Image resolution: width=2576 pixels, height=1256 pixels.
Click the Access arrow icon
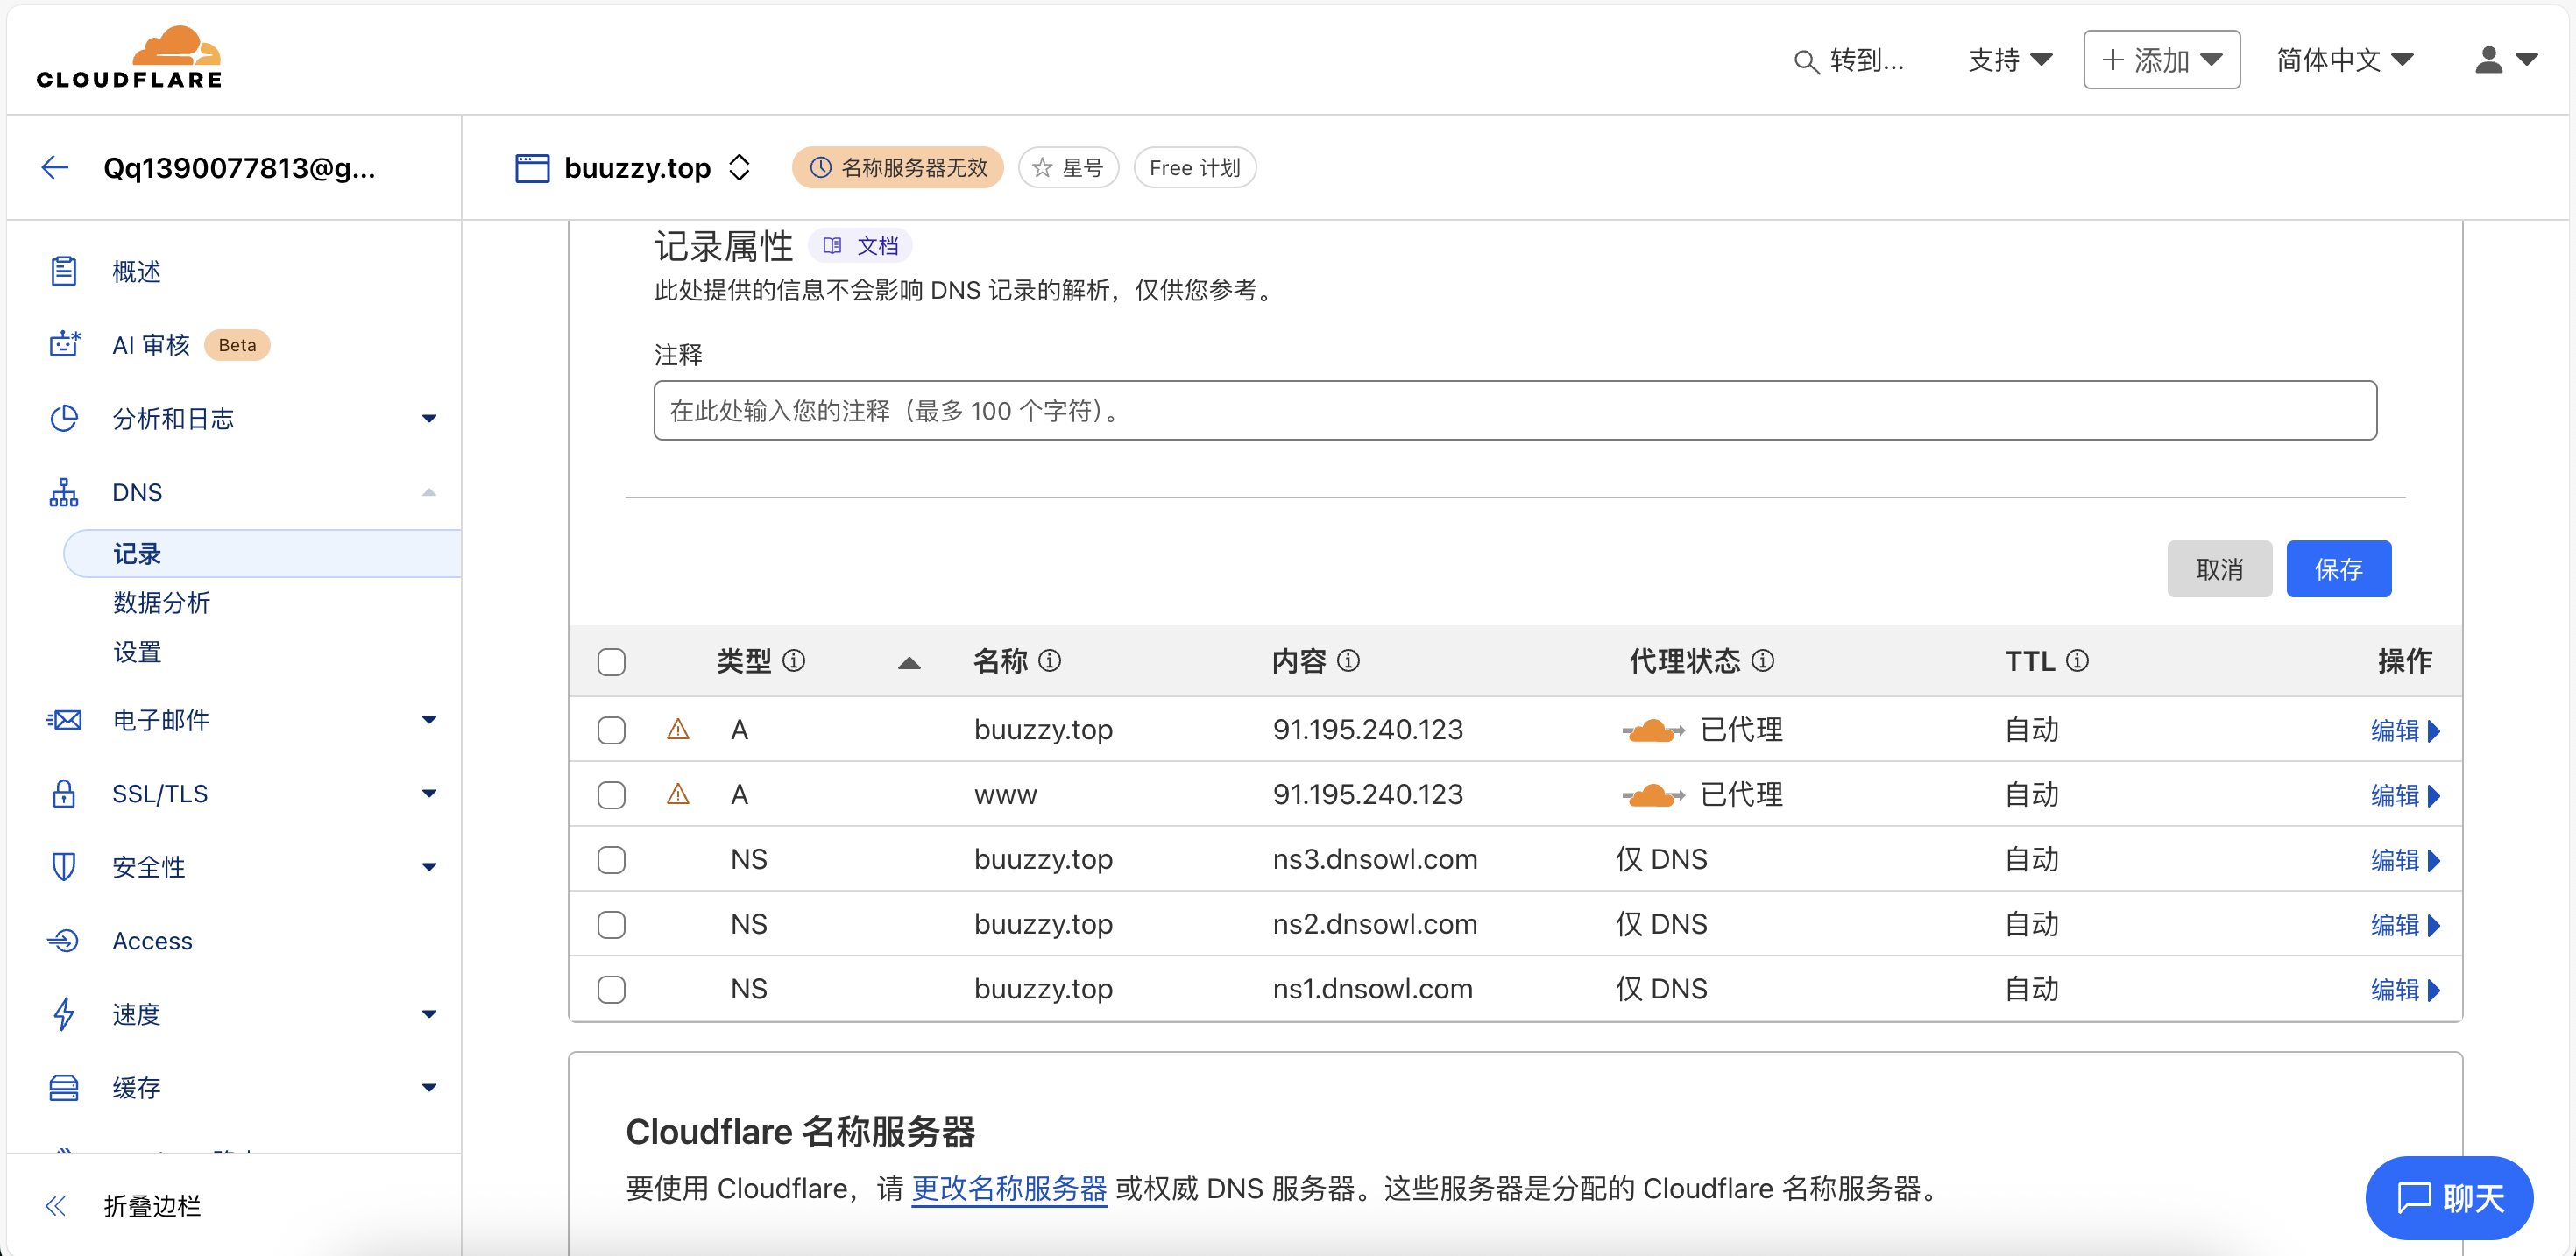point(64,940)
